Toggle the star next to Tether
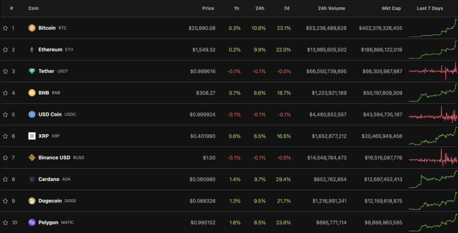458x233 pixels. coord(5,71)
